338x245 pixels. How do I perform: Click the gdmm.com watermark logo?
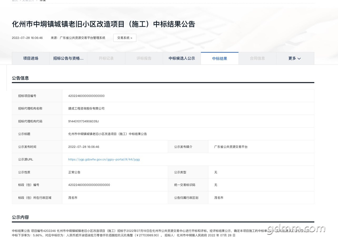(296, 228)
